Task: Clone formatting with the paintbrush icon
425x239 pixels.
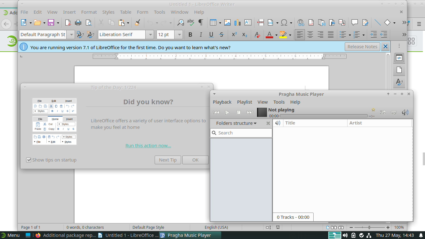Action: [138, 22]
